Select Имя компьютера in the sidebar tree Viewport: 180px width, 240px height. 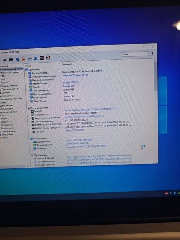(9, 73)
